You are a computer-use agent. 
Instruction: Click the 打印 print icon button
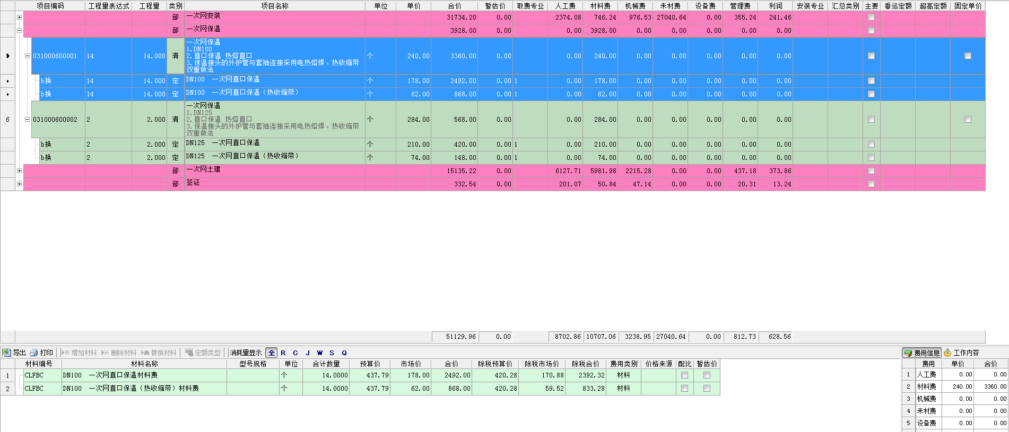(x=41, y=353)
